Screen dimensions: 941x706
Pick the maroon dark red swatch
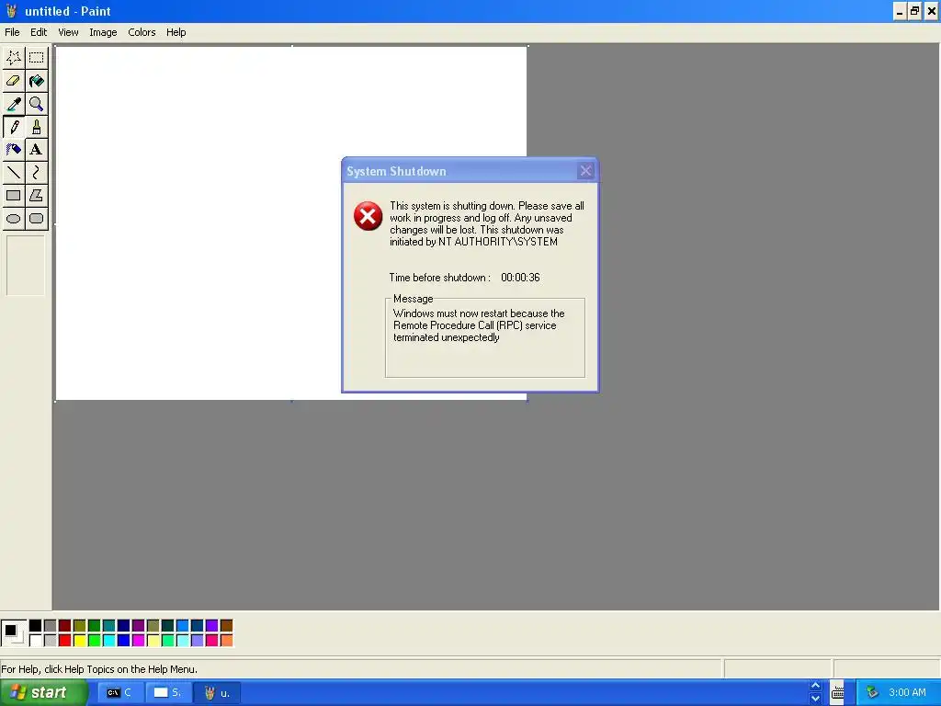[x=65, y=626]
